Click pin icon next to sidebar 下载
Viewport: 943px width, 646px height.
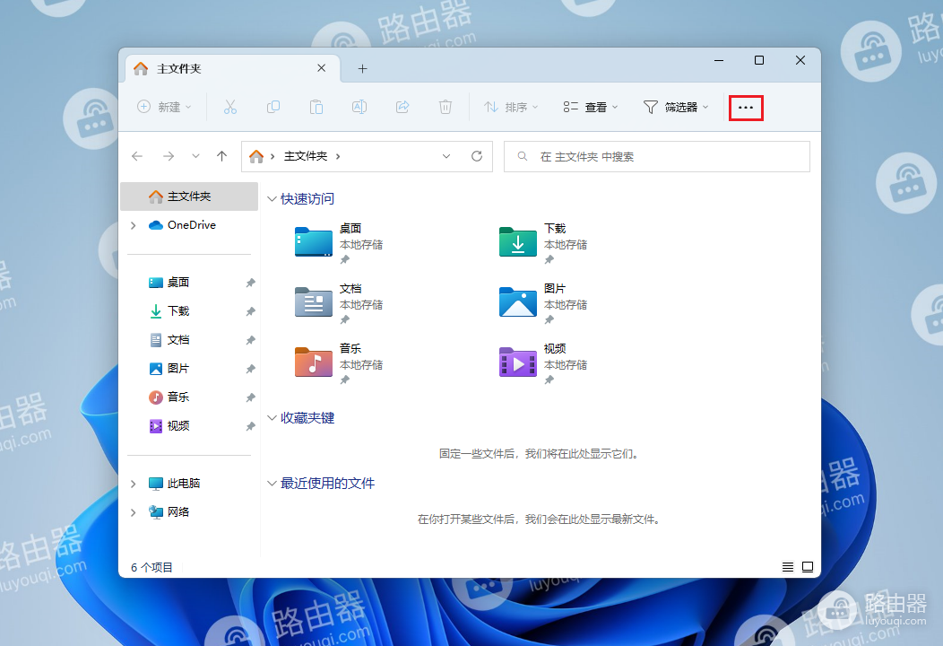250,312
